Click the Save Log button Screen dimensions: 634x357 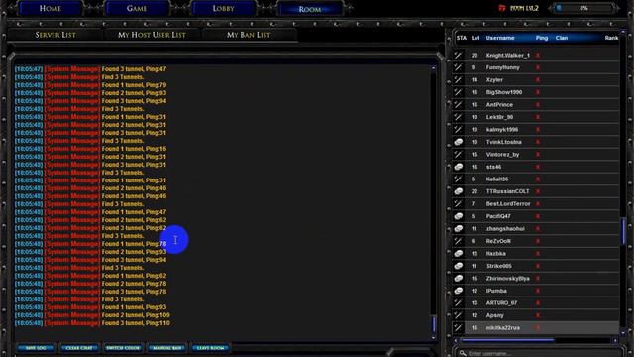(x=36, y=348)
